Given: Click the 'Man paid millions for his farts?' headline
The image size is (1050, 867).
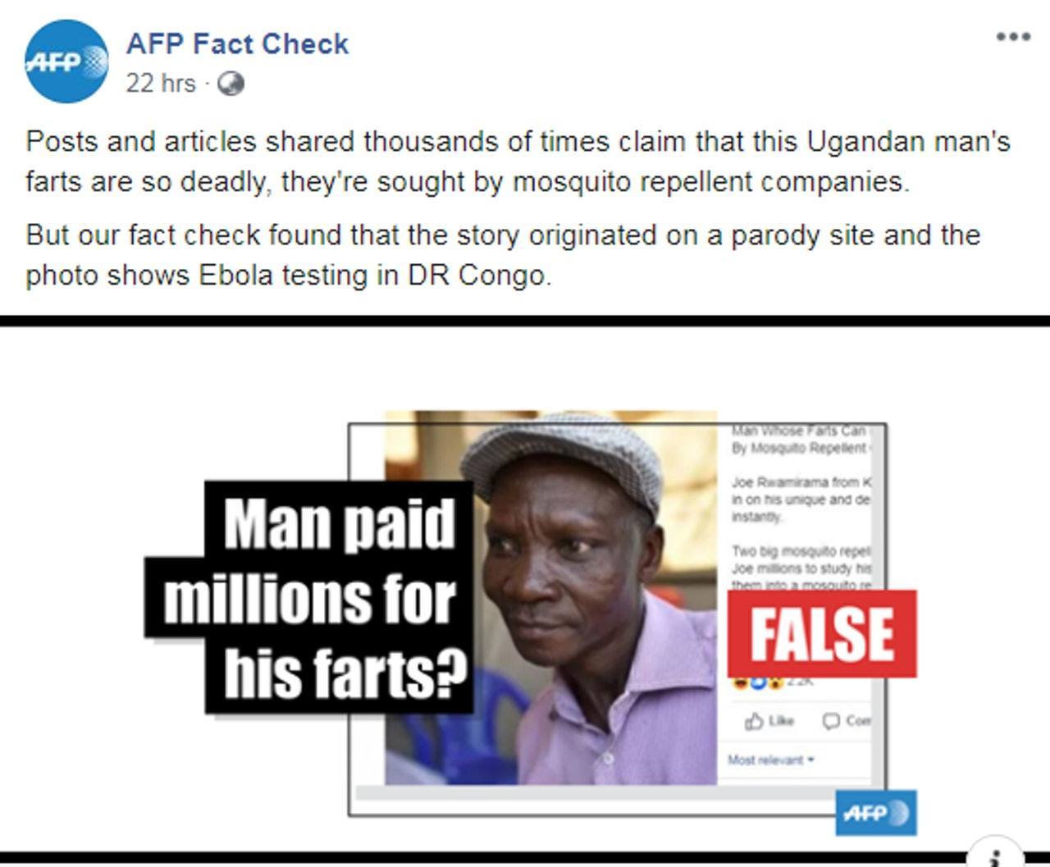Looking at the screenshot, I should click(x=310, y=597).
